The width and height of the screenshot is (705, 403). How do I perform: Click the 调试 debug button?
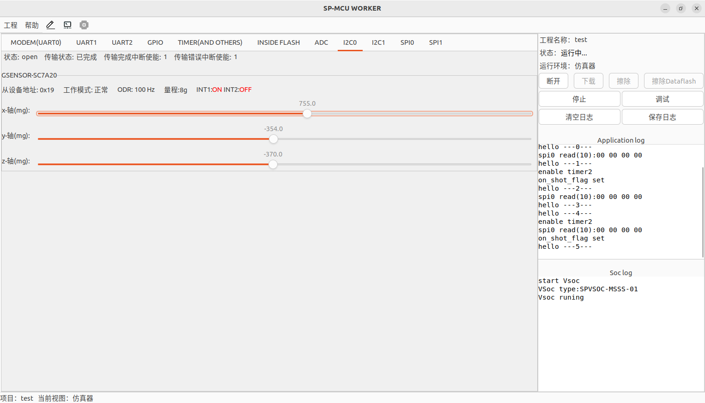662,99
